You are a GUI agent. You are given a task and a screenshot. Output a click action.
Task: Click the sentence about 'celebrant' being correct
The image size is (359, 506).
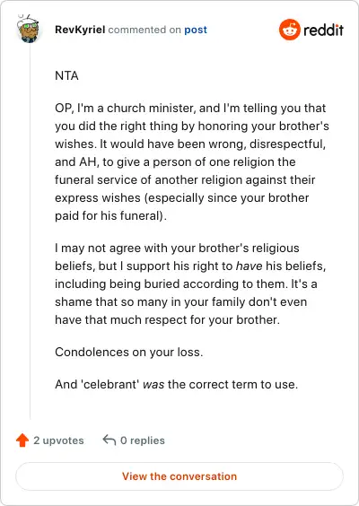pyautogui.click(x=176, y=384)
